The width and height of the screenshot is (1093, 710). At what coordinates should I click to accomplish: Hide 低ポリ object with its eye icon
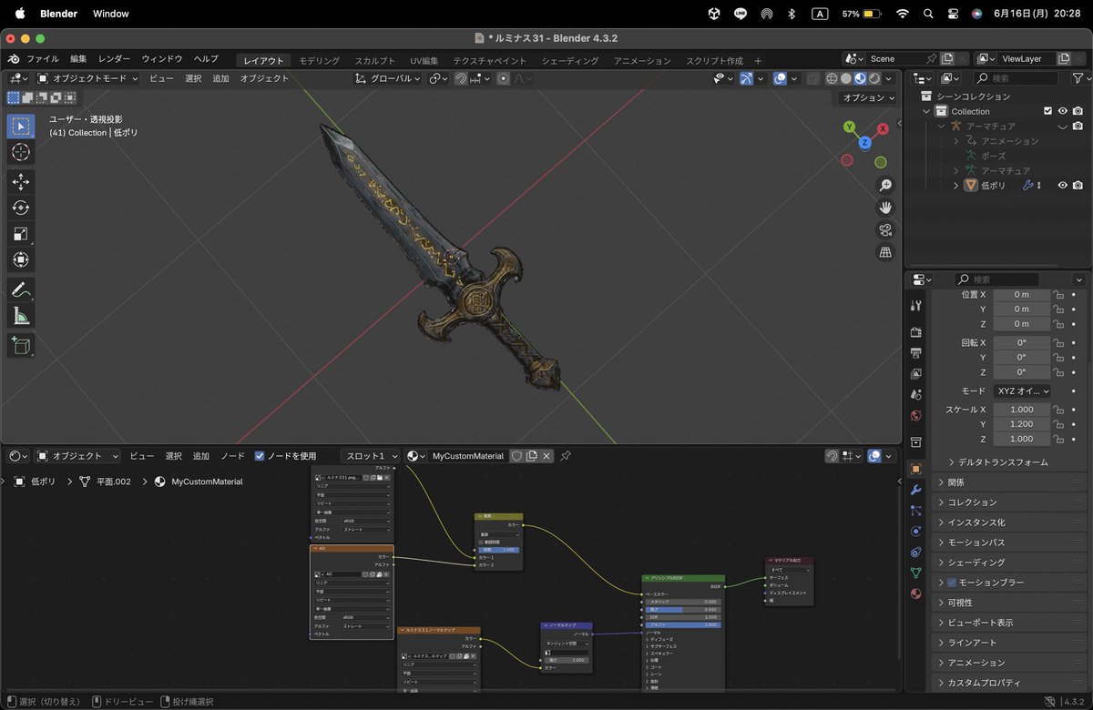pyautogui.click(x=1062, y=185)
